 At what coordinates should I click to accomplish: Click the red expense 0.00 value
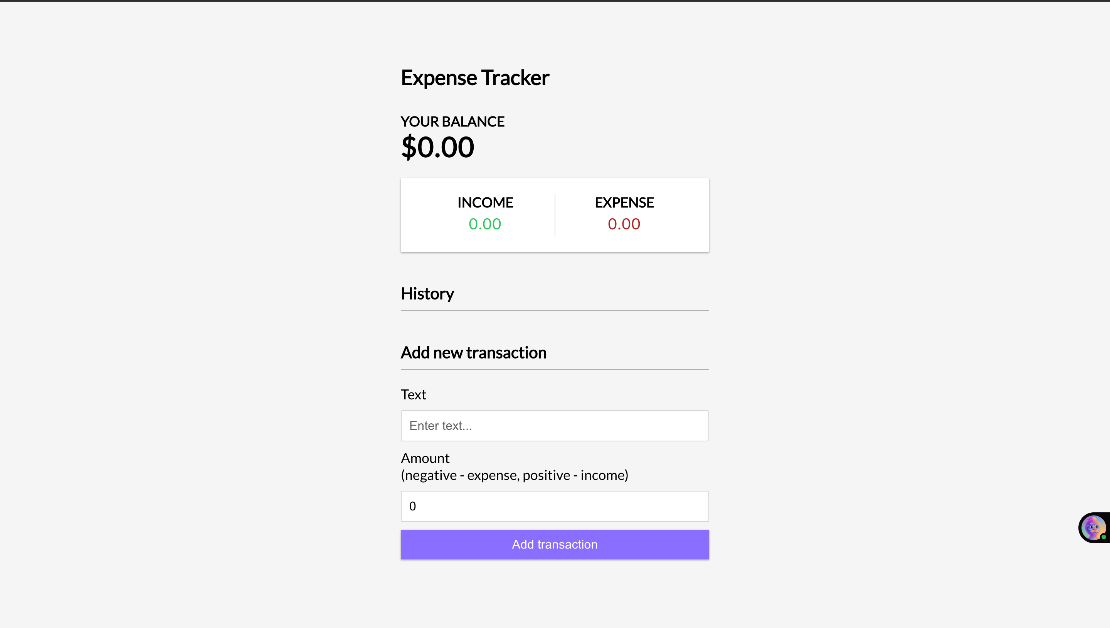coord(624,224)
